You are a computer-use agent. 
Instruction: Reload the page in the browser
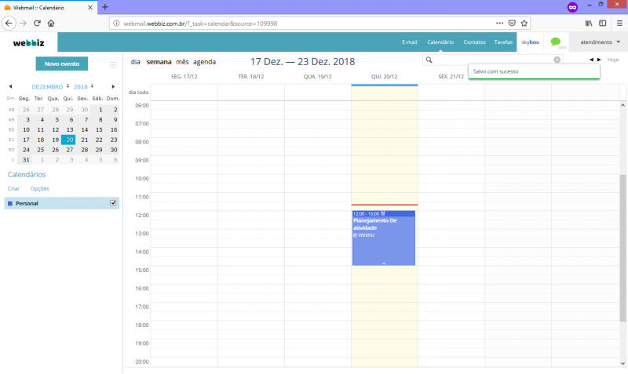click(36, 23)
